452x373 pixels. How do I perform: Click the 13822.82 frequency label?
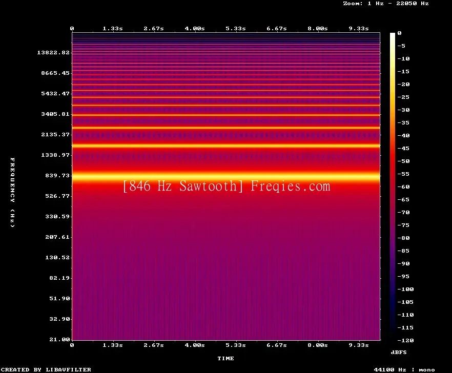pyautogui.click(x=53, y=52)
